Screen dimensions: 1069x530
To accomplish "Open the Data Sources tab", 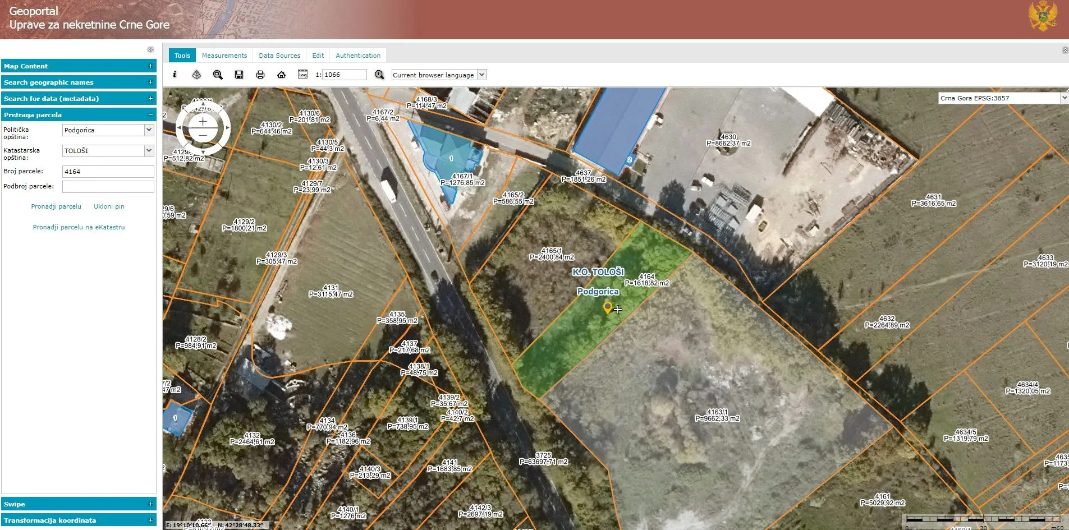I will 279,56.
